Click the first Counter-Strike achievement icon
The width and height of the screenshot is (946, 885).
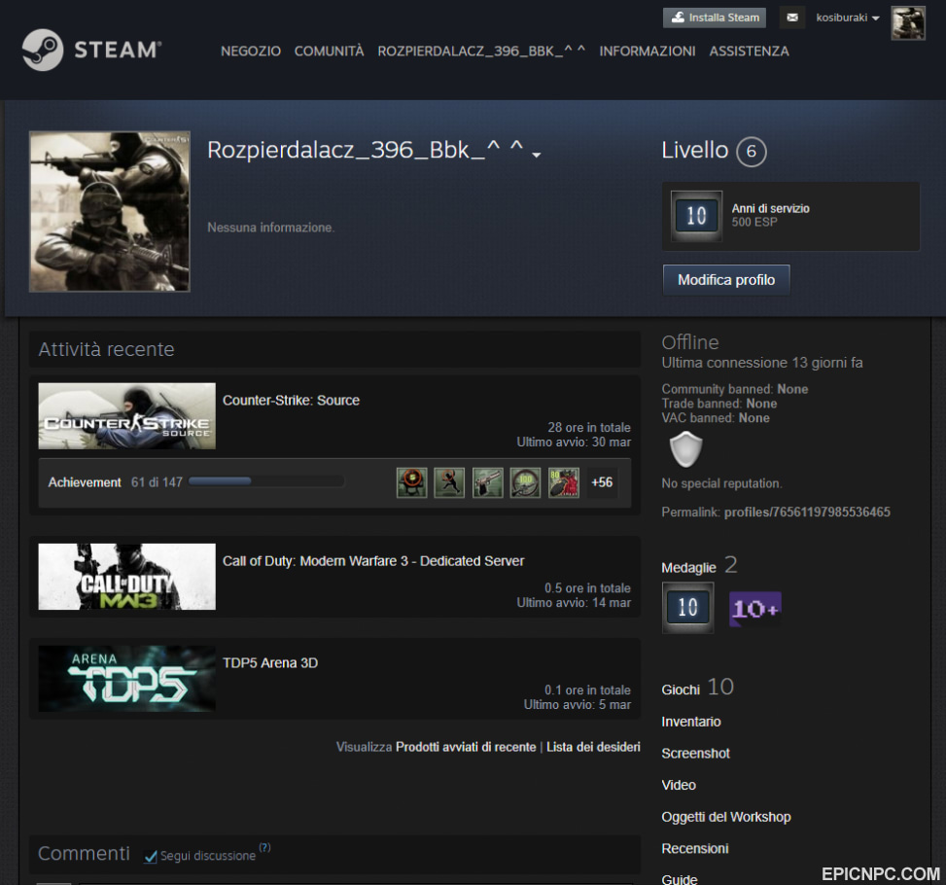pyautogui.click(x=411, y=482)
